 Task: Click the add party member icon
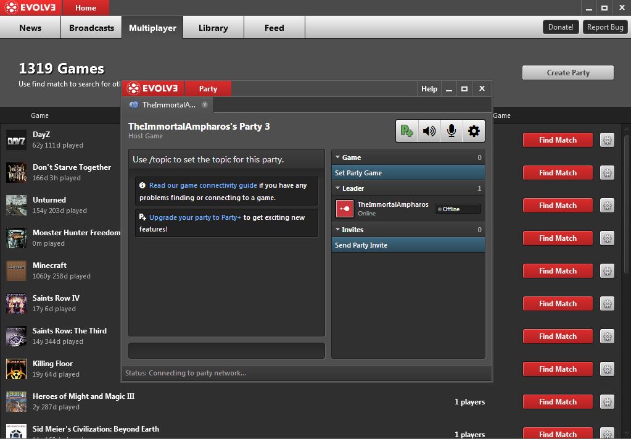pos(407,131)
